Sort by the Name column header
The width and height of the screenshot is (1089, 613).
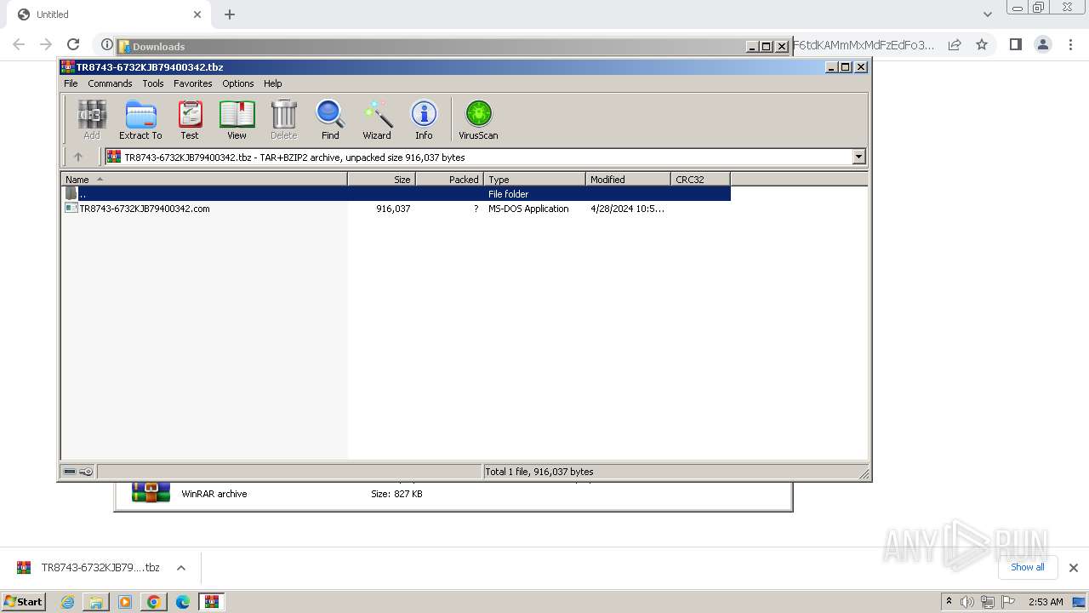[204, 179]
